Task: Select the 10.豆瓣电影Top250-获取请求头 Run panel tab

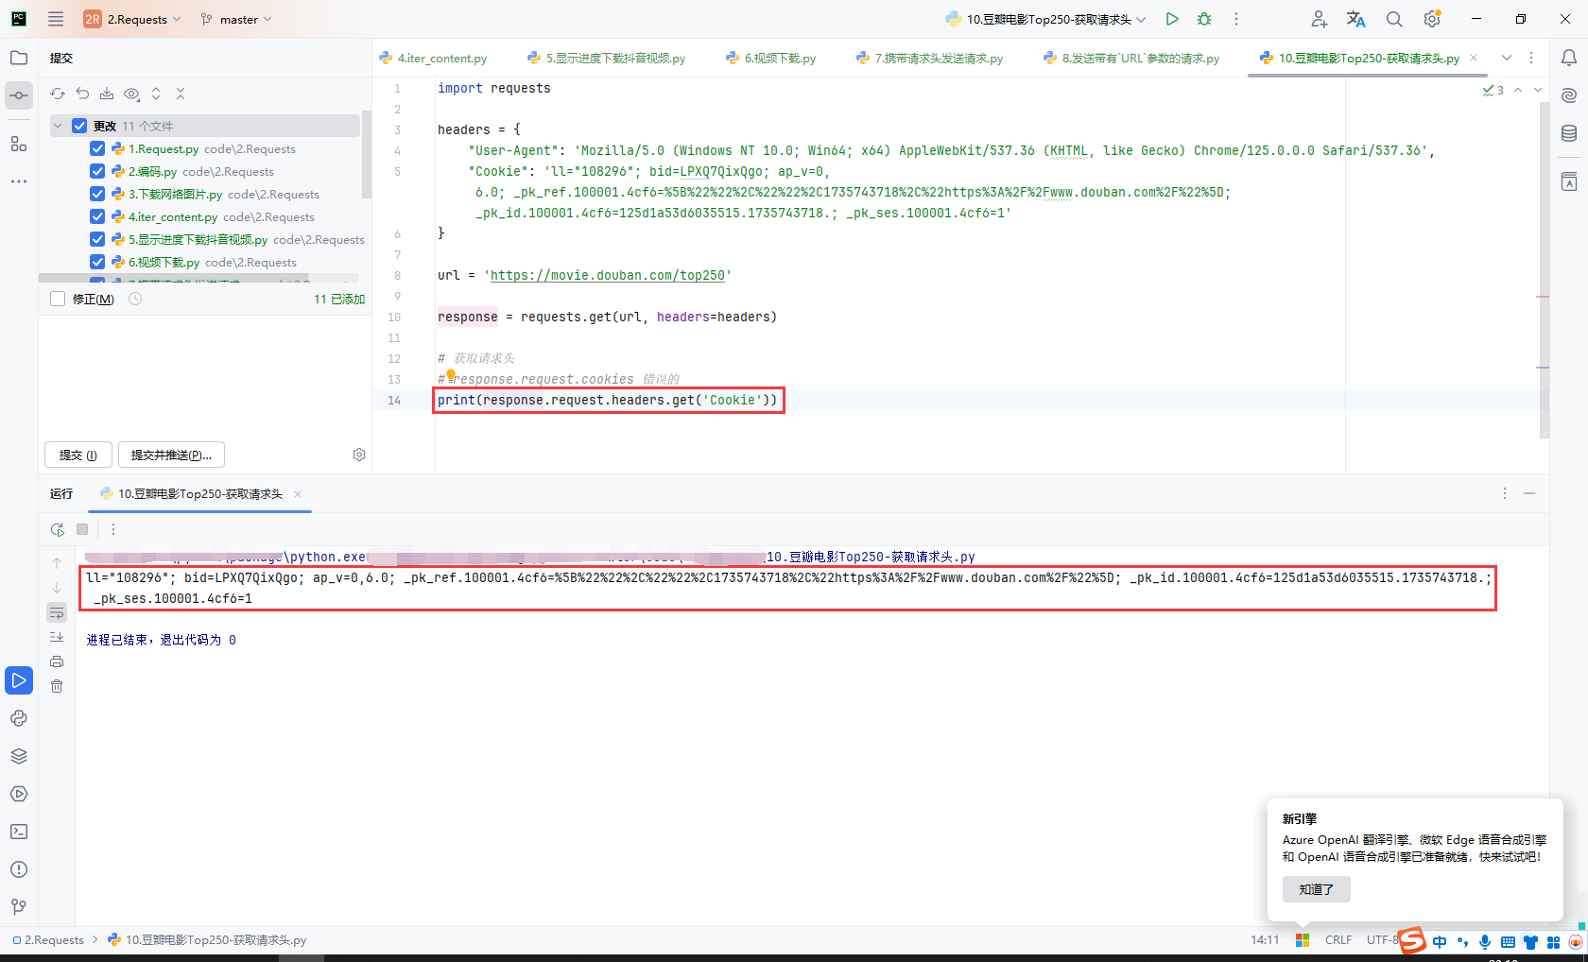Action: coord(199,493)
